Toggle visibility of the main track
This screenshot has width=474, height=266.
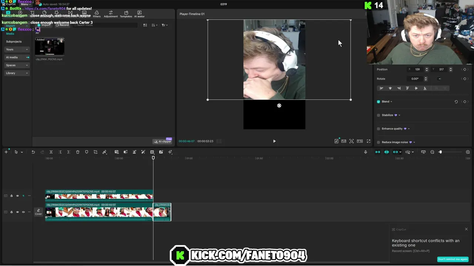coord(17,212)
